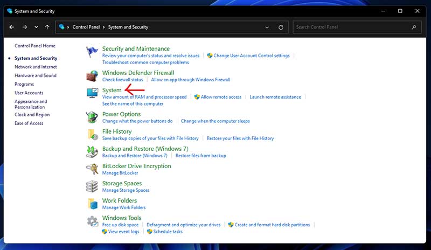The height and width of the screenshot is (250, 431).
Task: Click the Storage Spaces drives icon
Action: point(92,186)
